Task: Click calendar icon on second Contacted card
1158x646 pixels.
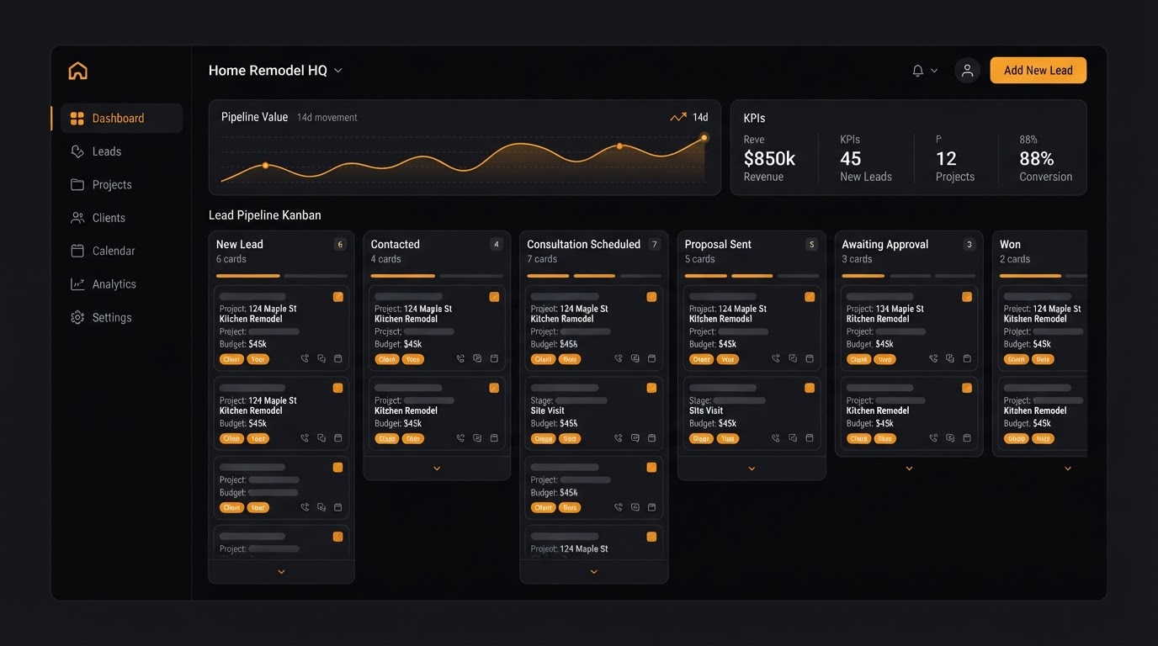Action: tap(494, 438)
